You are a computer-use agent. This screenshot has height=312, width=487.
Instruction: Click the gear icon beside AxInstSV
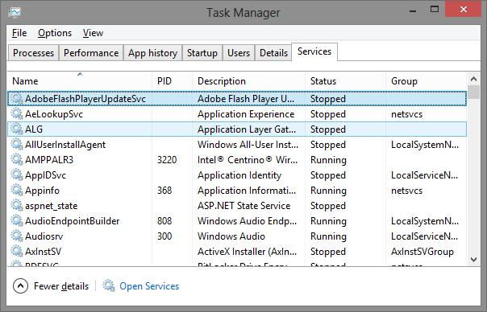tap(17, 252)
